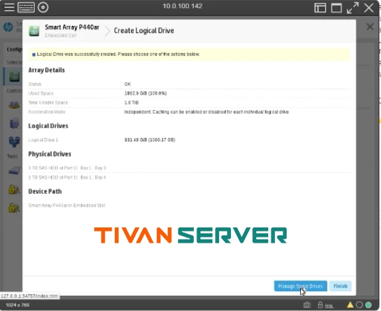This screenshot has height=311, width=381.
Task: Click the yellow warning triangle indicator
Action: [x=350, y=304]
